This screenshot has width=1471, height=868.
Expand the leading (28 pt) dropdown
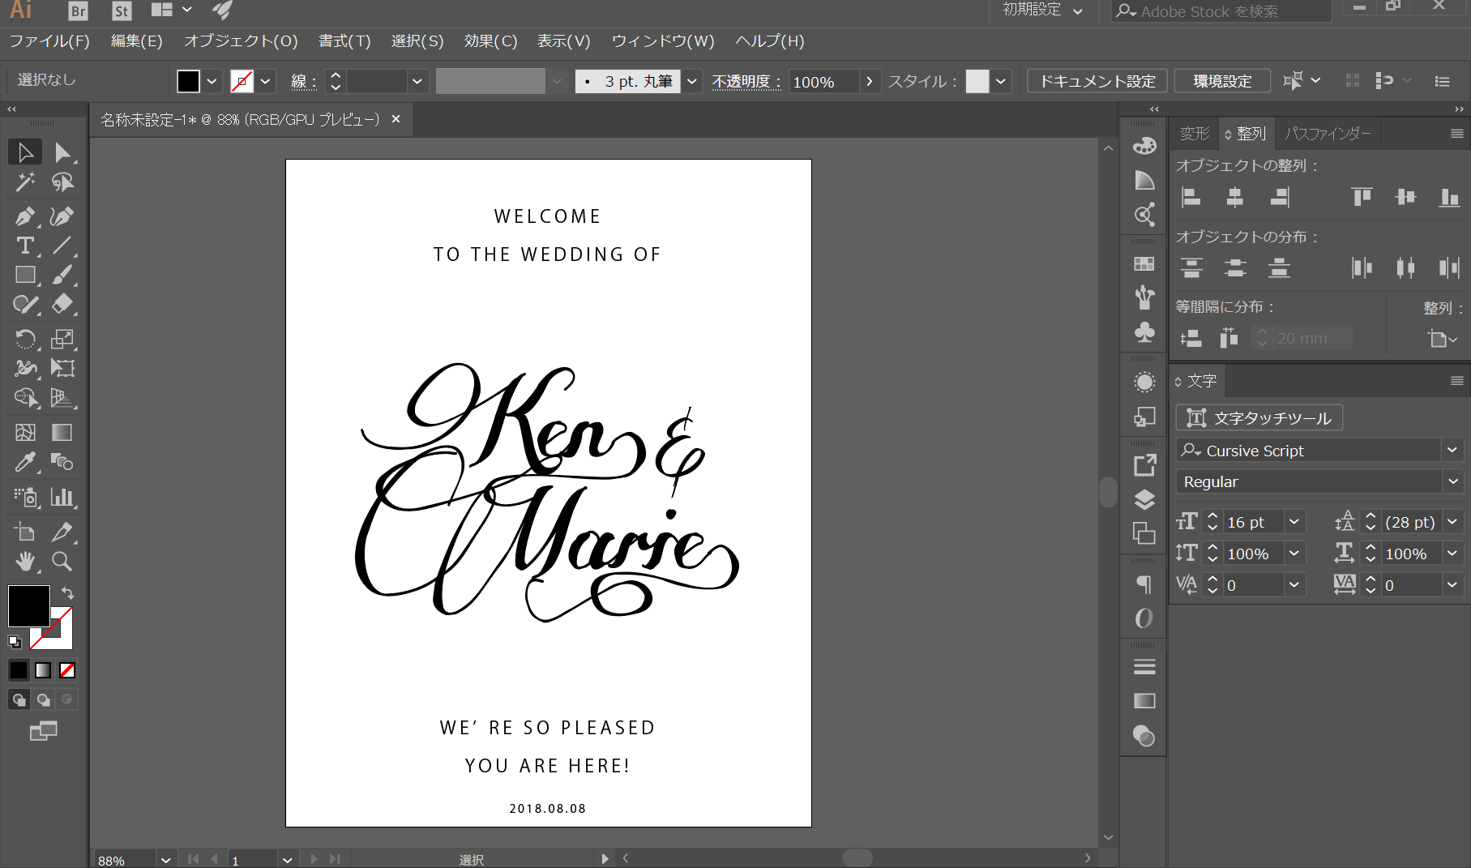tap(1452, 522)
